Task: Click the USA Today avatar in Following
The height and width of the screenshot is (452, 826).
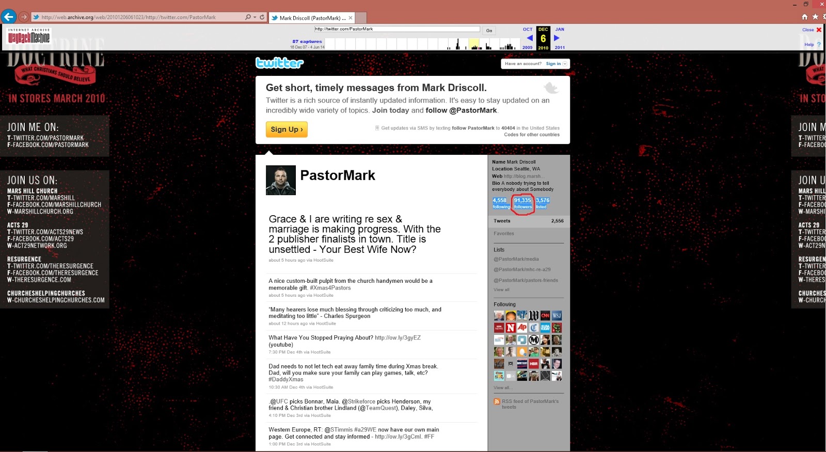Action: coord(545,328)
